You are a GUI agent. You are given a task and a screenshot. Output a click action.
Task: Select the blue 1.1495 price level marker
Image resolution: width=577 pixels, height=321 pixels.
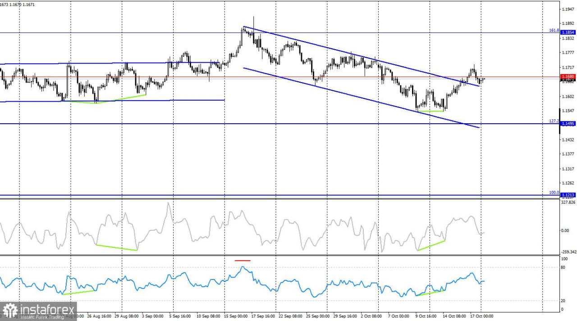[567, 123]
